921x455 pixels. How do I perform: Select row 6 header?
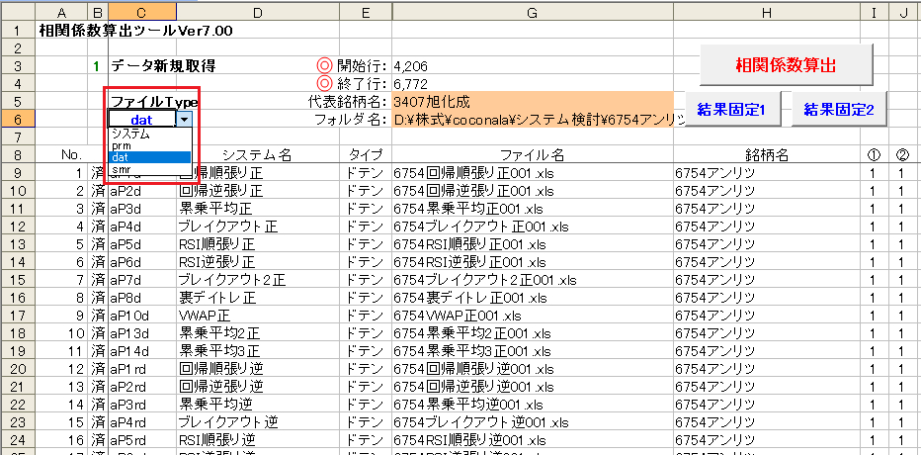click(17, 119)
